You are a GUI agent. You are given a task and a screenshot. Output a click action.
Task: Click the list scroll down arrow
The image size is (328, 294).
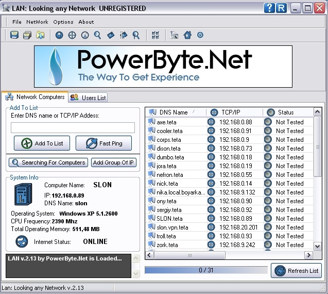tap(318, 246)
